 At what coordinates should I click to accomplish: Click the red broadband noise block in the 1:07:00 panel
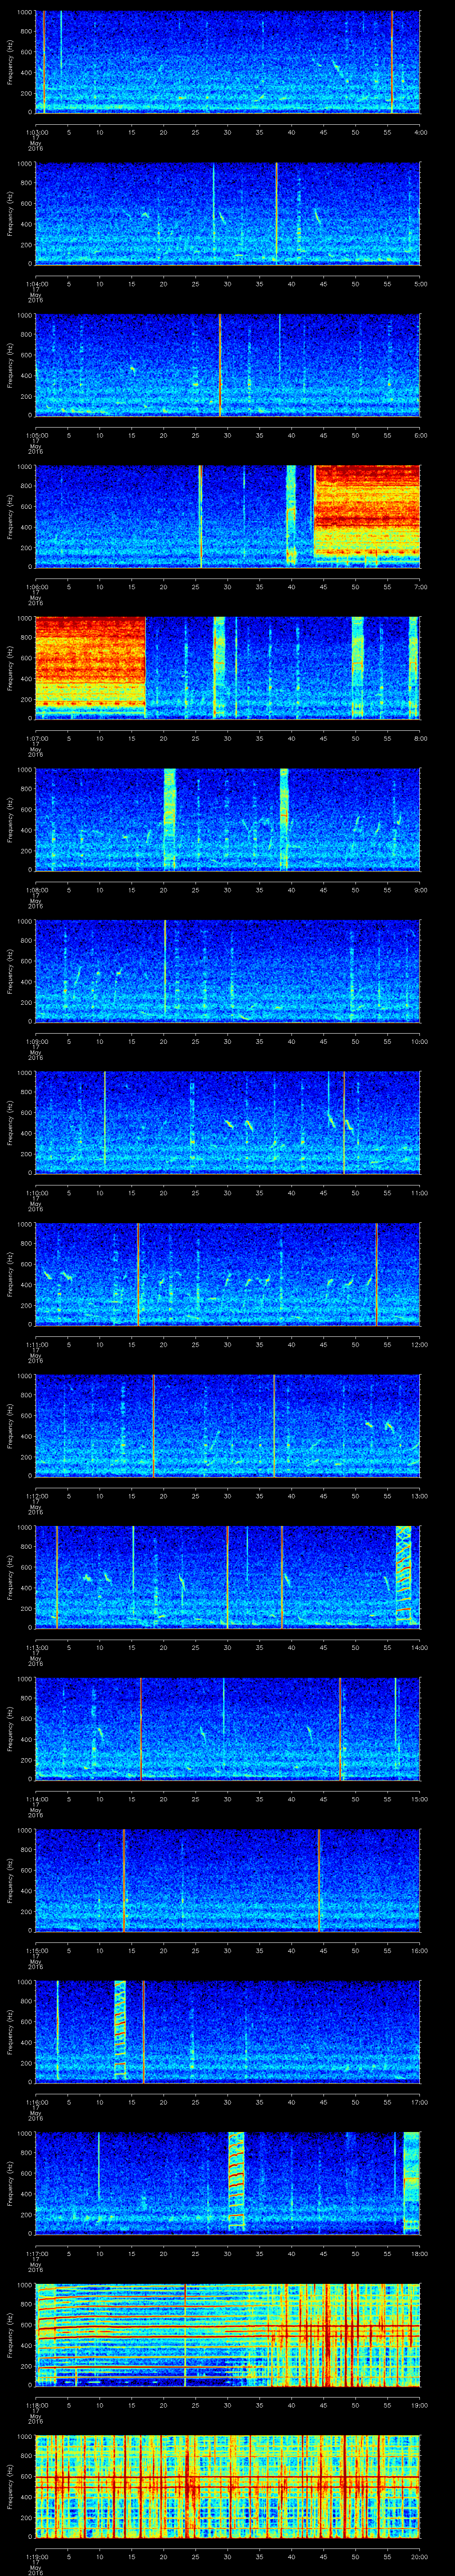(x=90, y=662)
